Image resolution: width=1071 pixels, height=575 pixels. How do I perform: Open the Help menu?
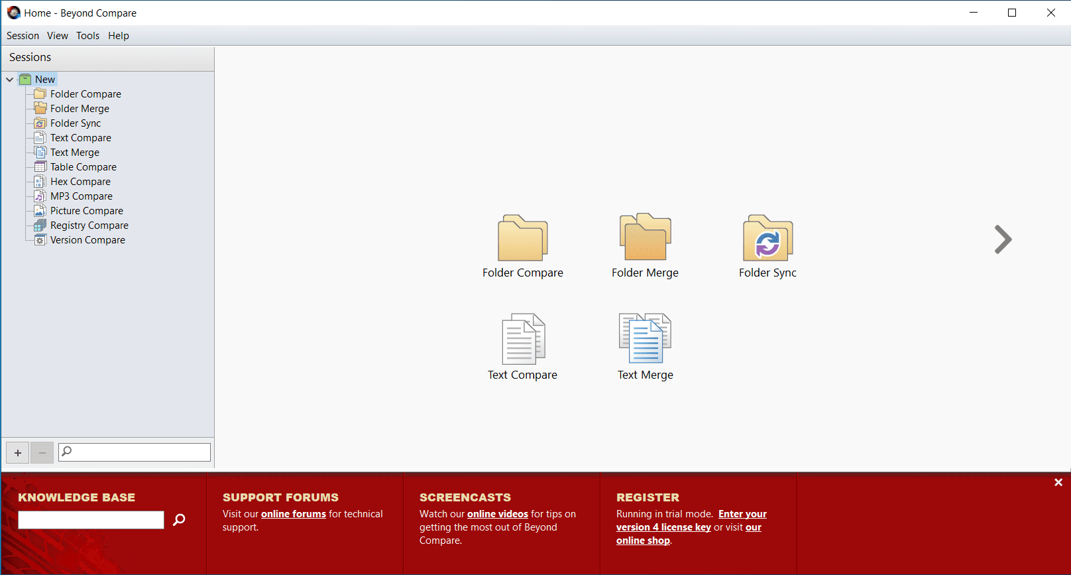coord(119,36)
